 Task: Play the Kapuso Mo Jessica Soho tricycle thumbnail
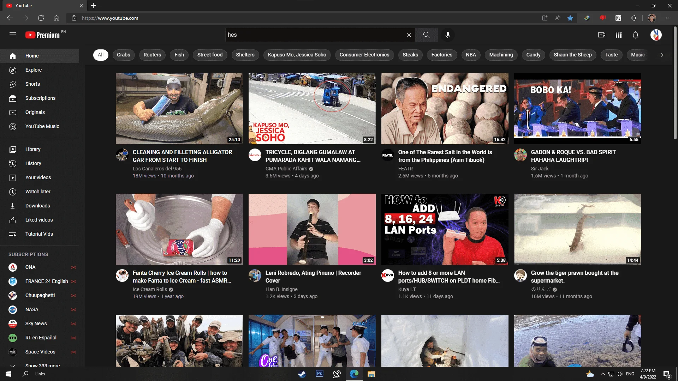point(312,109)
